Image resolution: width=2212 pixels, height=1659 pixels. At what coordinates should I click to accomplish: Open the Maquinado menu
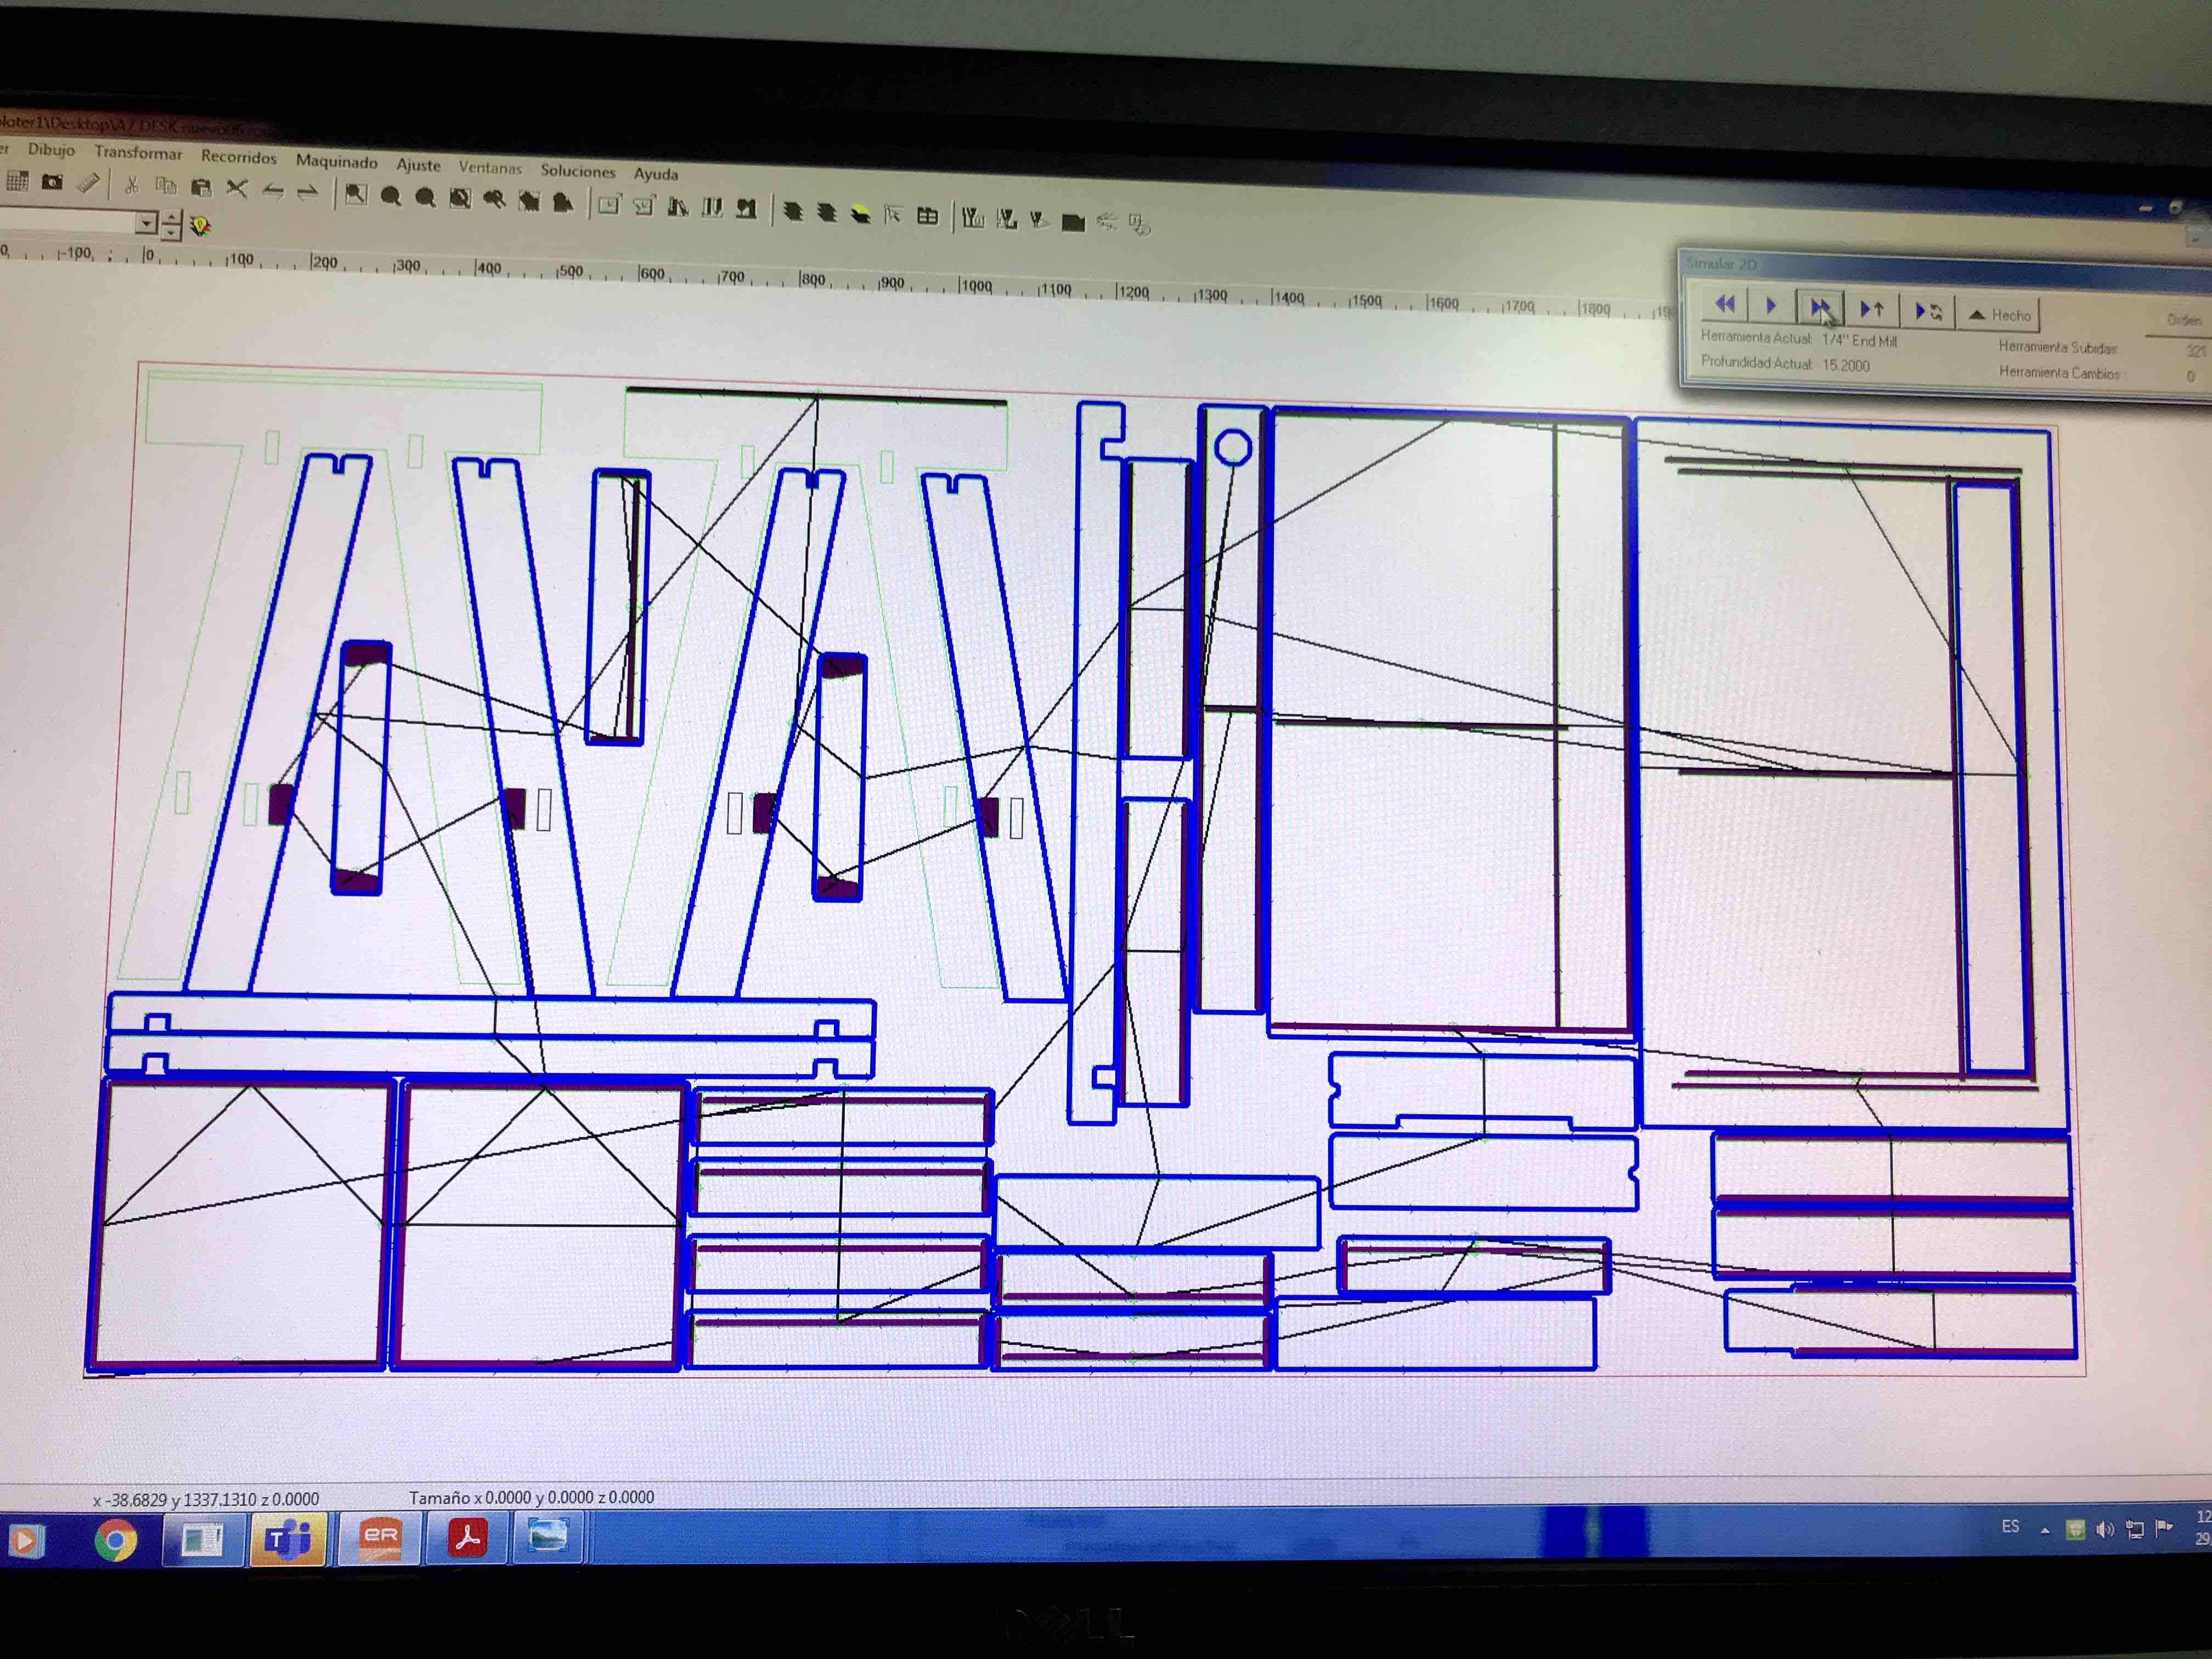(336, 161)
